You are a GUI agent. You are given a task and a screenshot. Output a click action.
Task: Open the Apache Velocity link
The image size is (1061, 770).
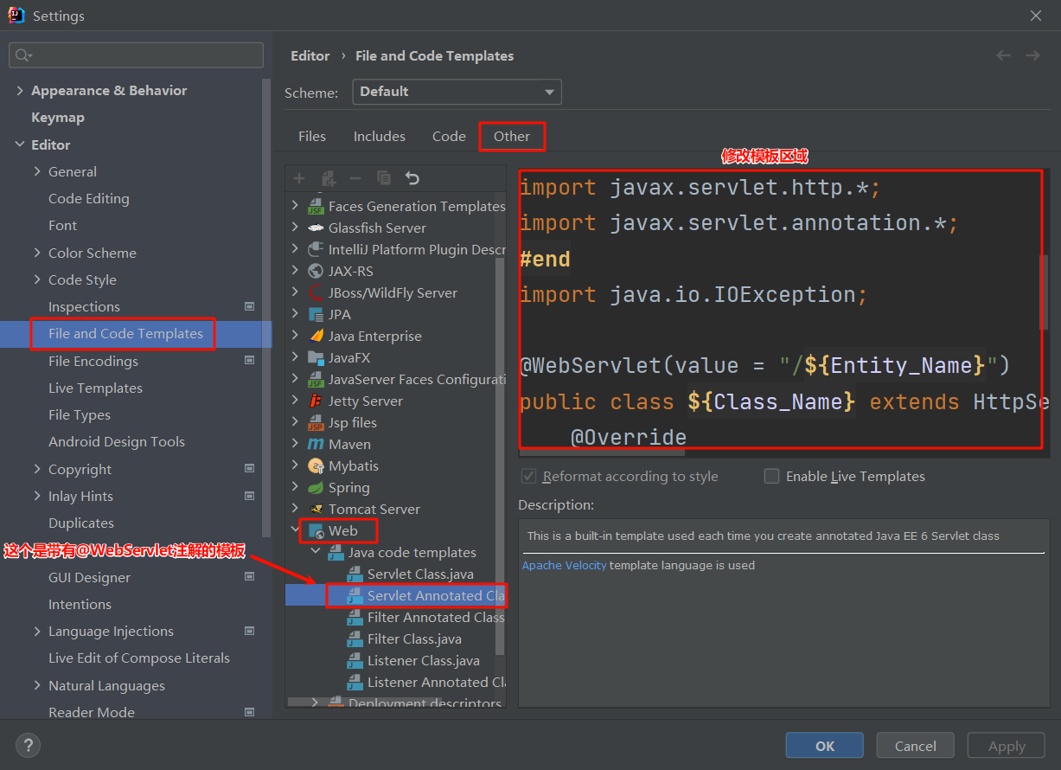(x=565, y=565)
